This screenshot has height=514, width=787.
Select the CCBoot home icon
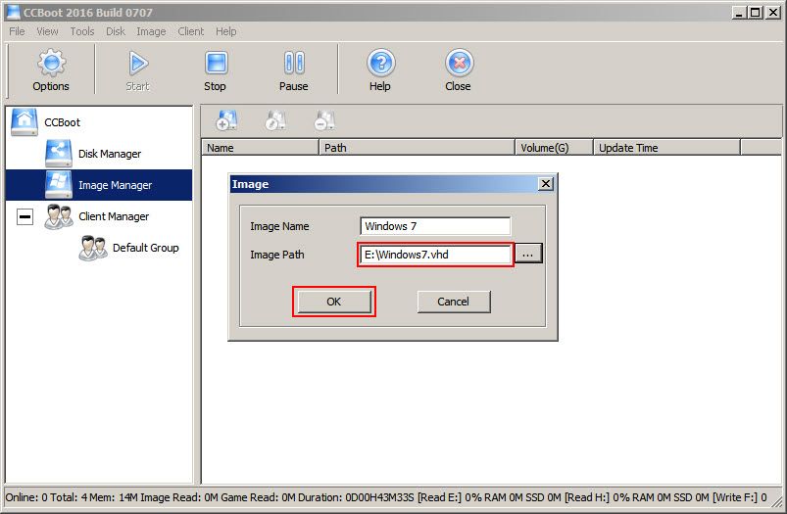(25, 121)
